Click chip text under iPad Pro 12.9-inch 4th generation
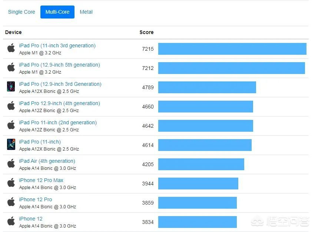Screen dimensions: 315x232 [x=49, y=111]
